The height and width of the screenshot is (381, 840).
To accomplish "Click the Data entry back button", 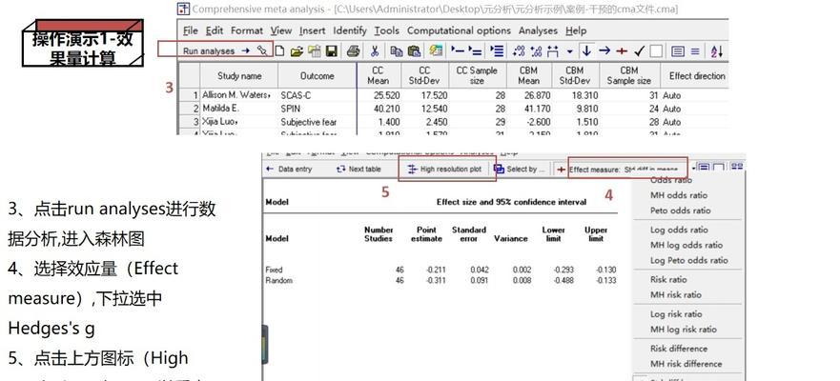I will (289, 170).
